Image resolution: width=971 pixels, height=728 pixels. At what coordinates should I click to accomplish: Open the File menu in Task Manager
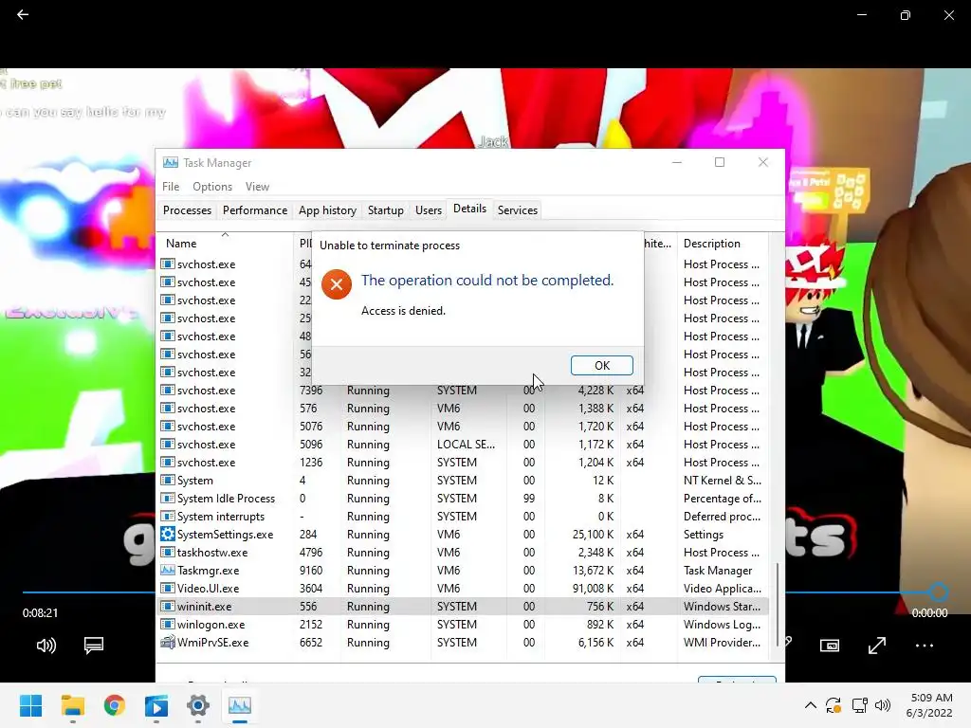(171, 187)
